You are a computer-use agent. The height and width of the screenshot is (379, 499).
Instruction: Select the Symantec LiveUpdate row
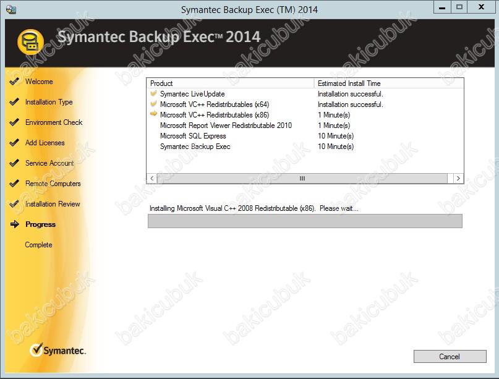(305, 94)
